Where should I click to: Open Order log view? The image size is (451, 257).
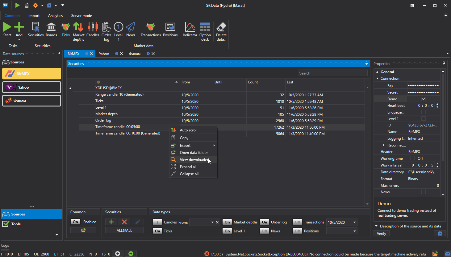106,27
